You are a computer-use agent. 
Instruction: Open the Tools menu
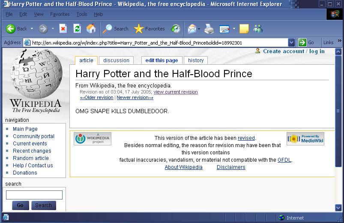(x=82, y=14)
